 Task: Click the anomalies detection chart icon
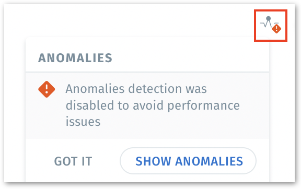tap(271, 26)
